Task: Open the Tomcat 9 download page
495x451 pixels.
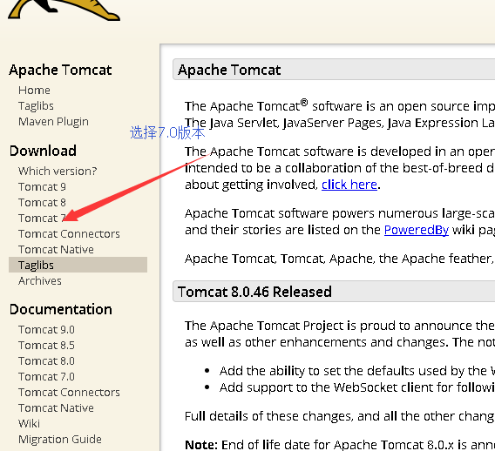Action: point(42,187)
